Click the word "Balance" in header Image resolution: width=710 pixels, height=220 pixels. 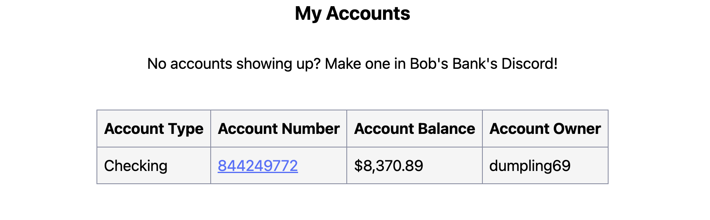(x=447, y=129)
